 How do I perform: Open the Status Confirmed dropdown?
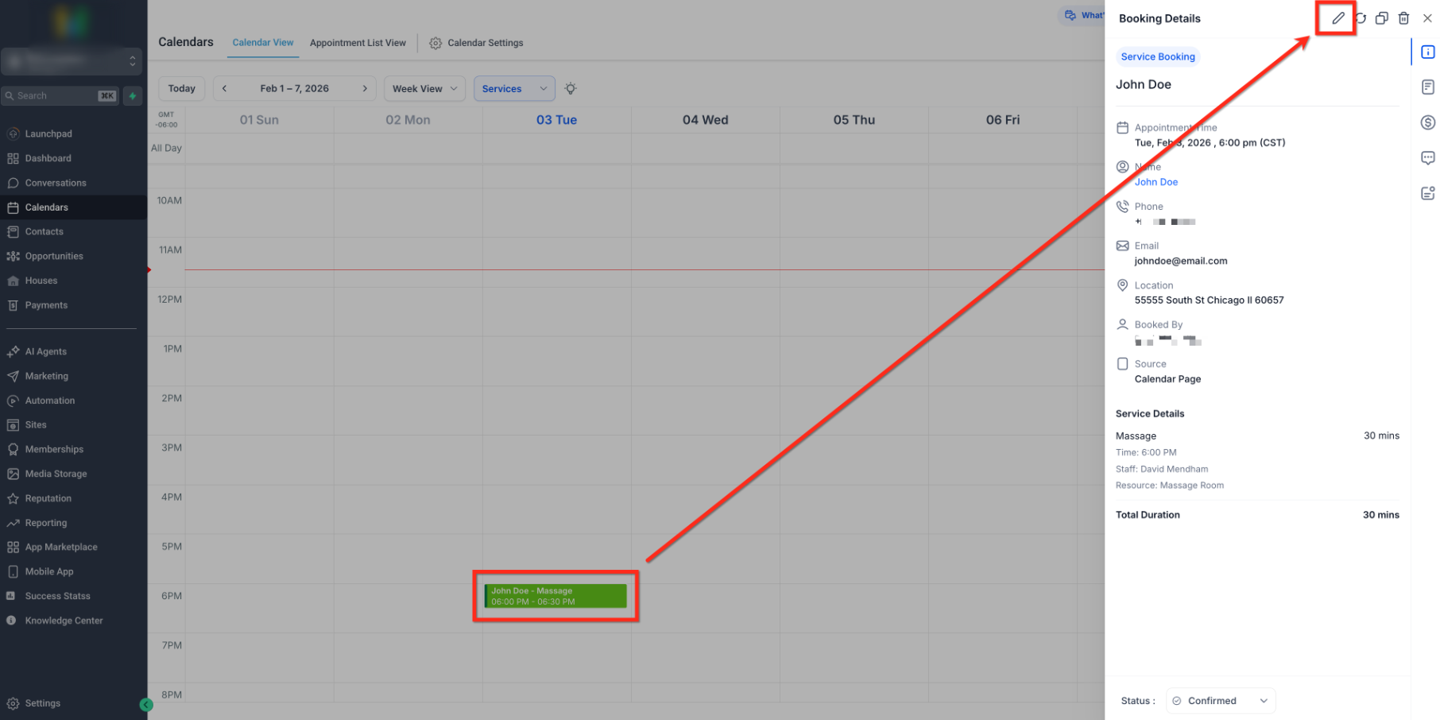tap(1221, 701)
